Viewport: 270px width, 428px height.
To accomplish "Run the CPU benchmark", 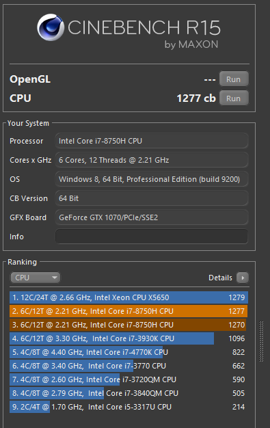I will pos(233,98).
